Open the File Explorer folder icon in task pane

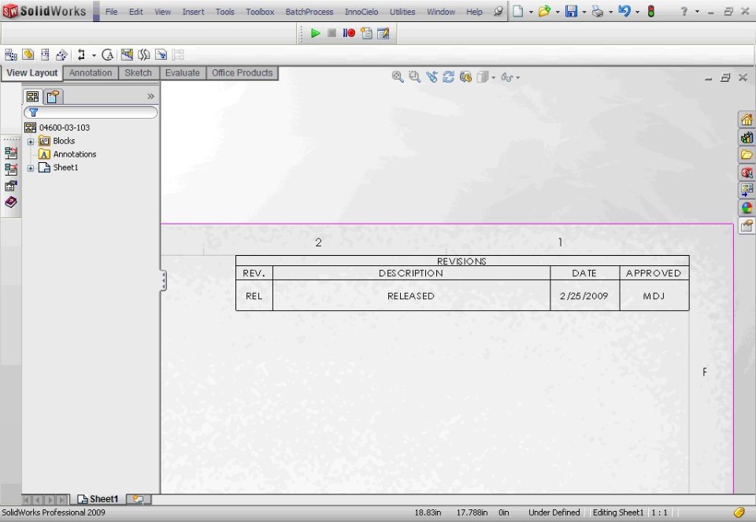pyautogui.click(x=747, y=155)
